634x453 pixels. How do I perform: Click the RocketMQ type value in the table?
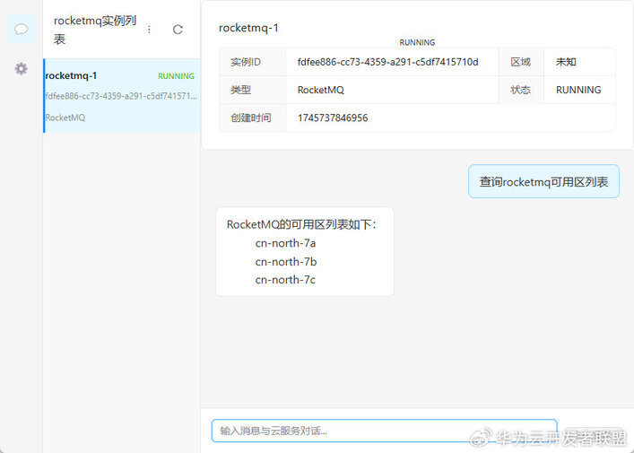click(321, 90)
